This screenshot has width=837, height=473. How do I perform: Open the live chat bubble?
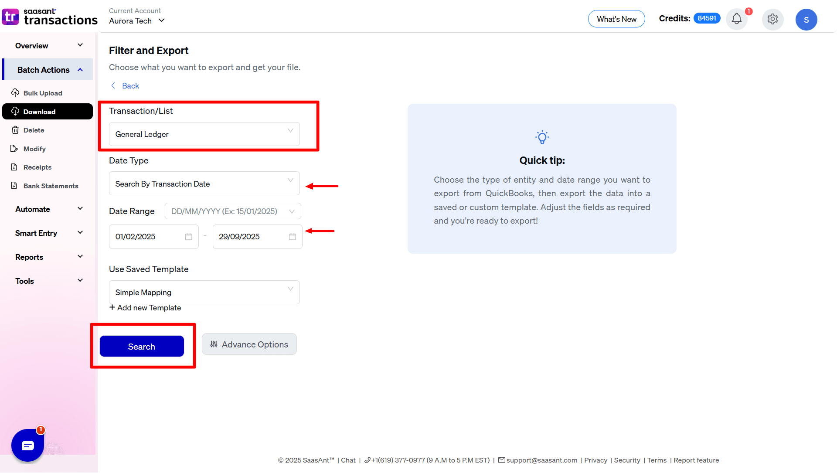27,445
